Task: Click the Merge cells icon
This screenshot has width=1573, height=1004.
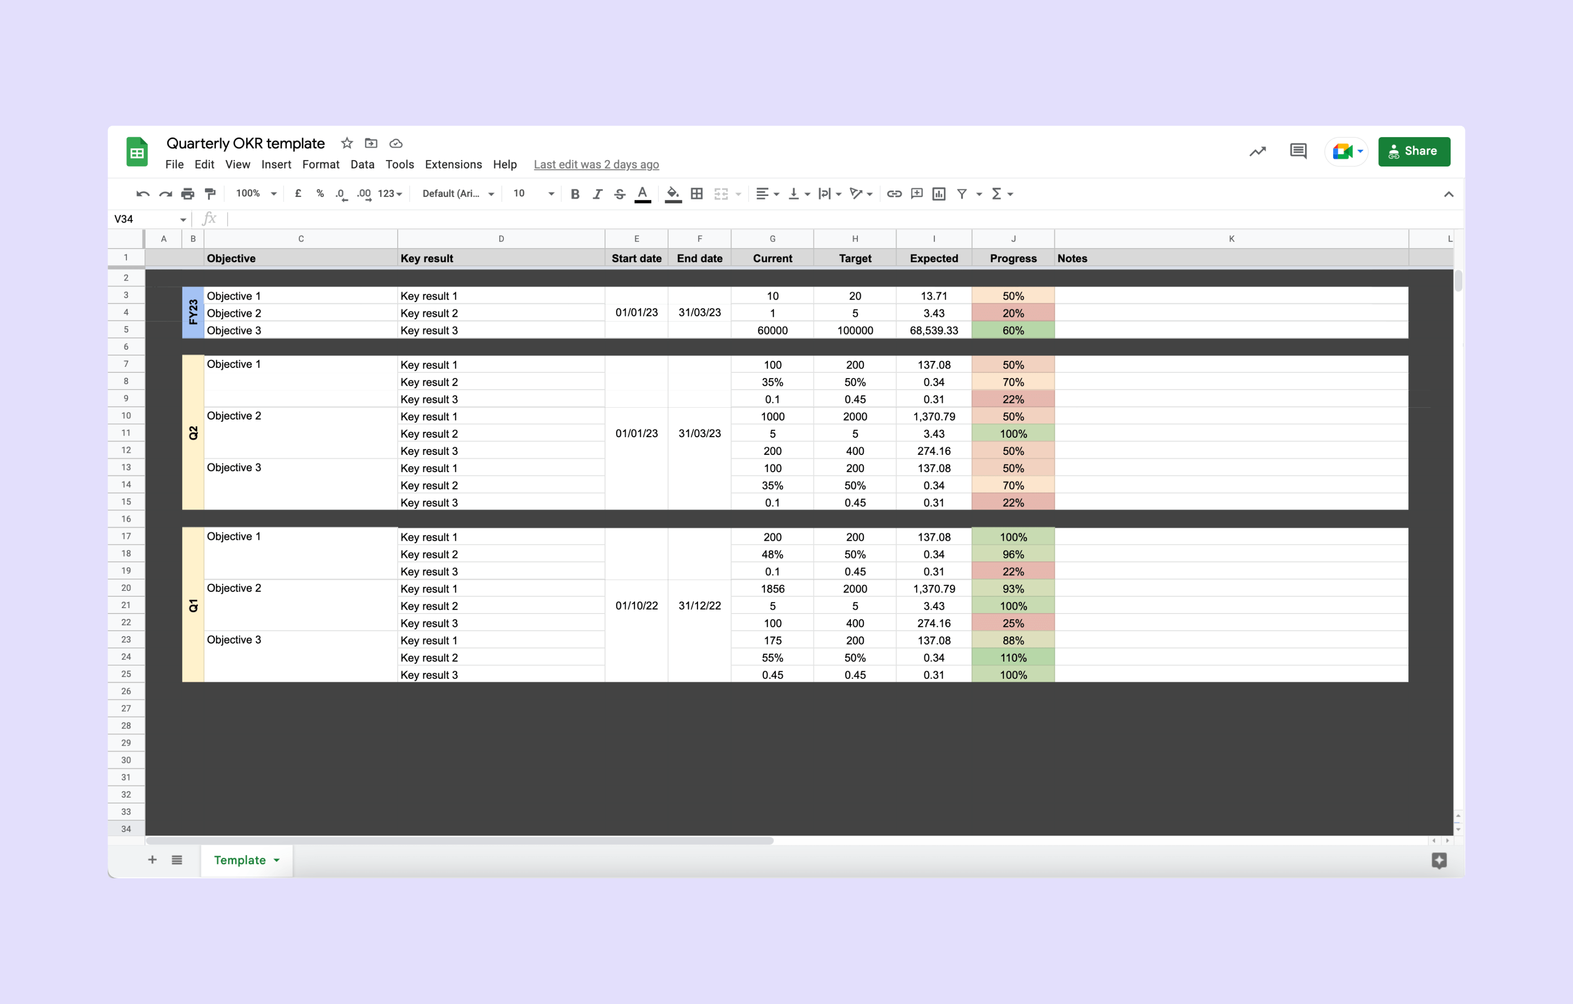Action: pos(721,194)
